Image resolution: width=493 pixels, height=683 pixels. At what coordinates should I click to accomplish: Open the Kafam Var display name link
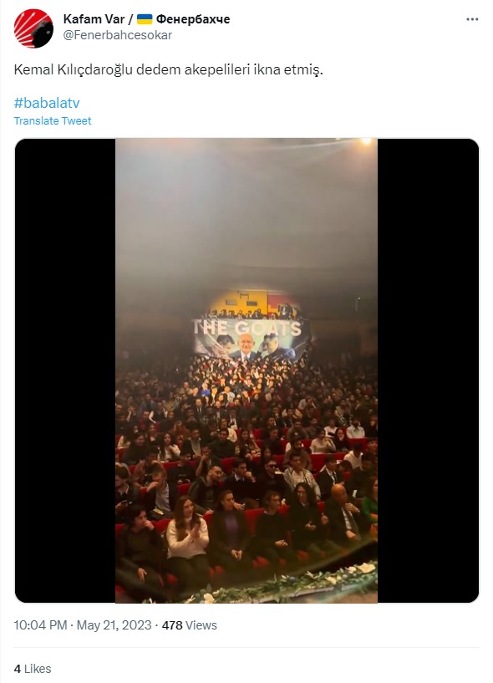tap(146, 18)
